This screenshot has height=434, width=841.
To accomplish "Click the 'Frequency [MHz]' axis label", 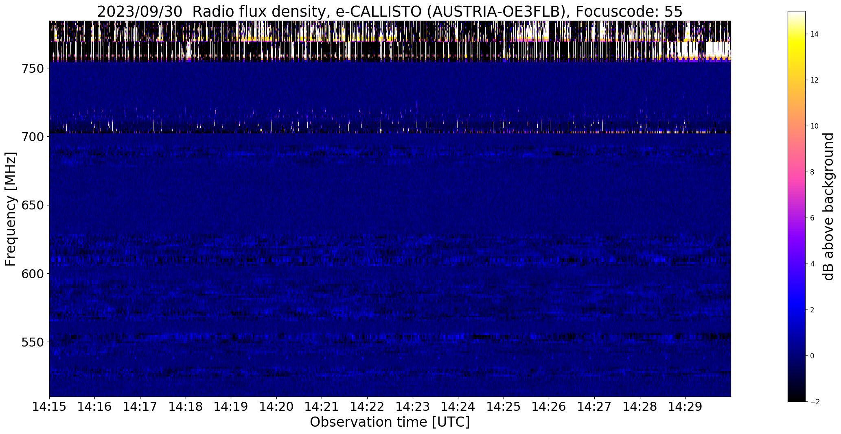I will point(11,209).
